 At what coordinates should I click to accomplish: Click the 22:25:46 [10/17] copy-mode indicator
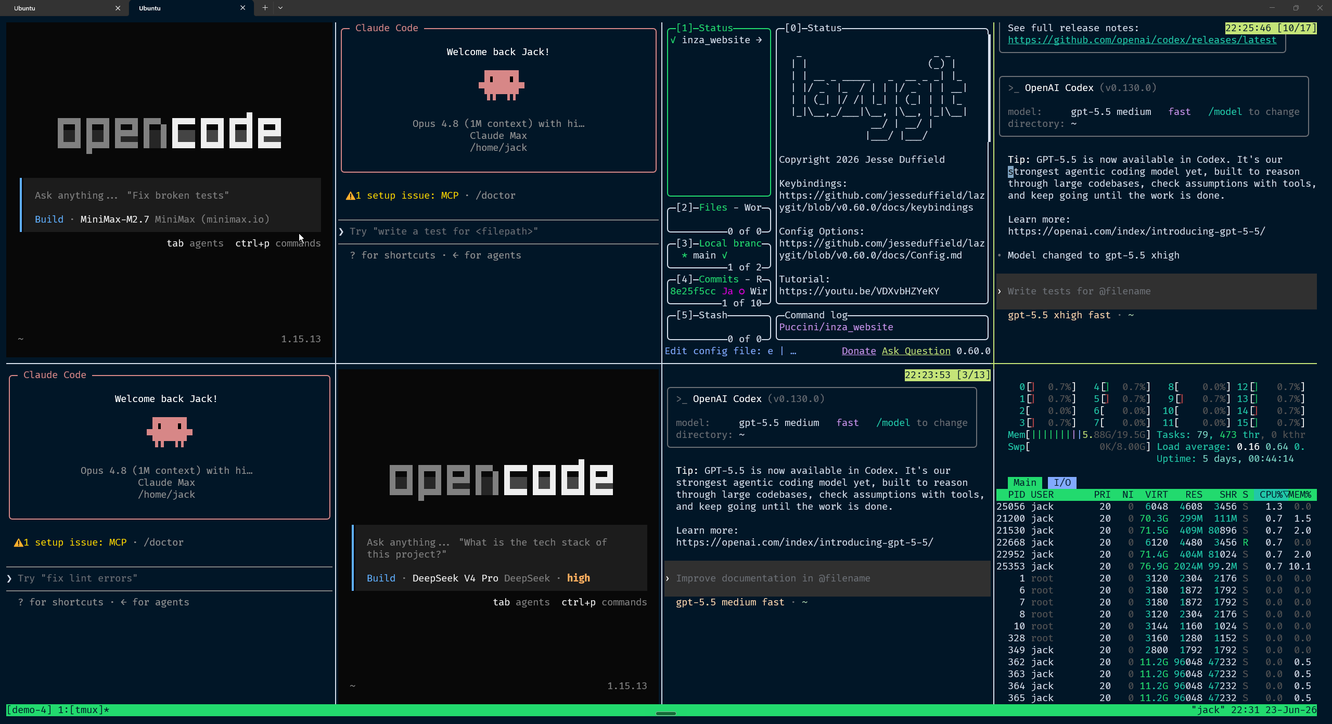(x=1271, y=28)
